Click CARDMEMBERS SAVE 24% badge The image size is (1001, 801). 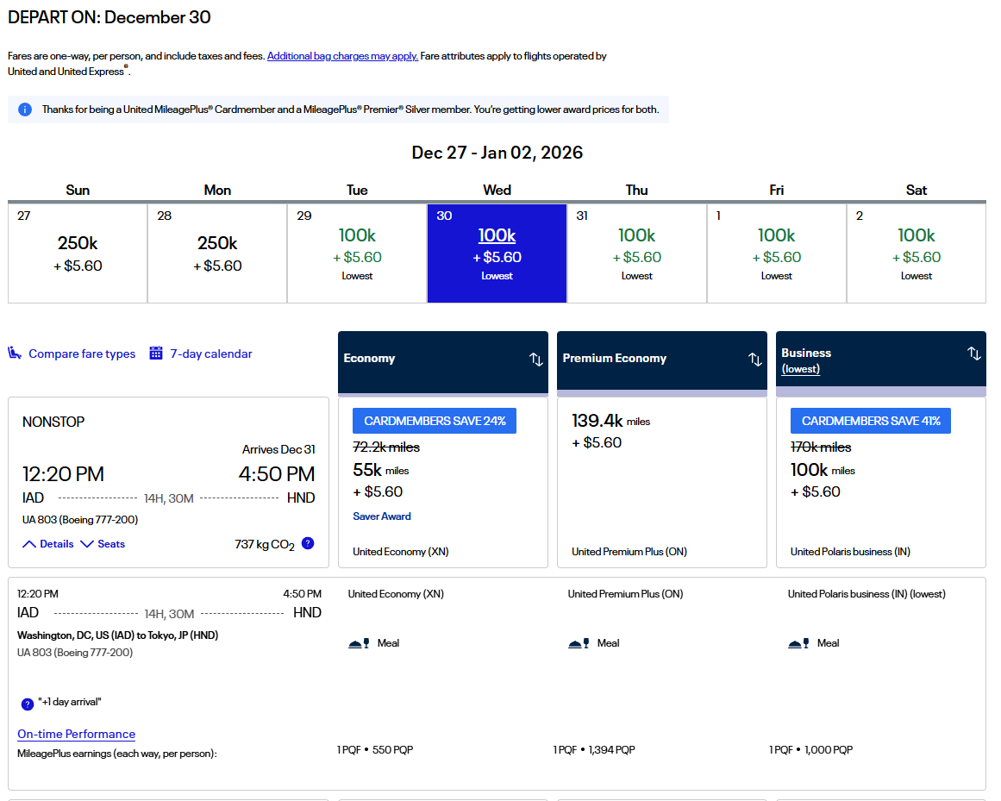point(435,422)
